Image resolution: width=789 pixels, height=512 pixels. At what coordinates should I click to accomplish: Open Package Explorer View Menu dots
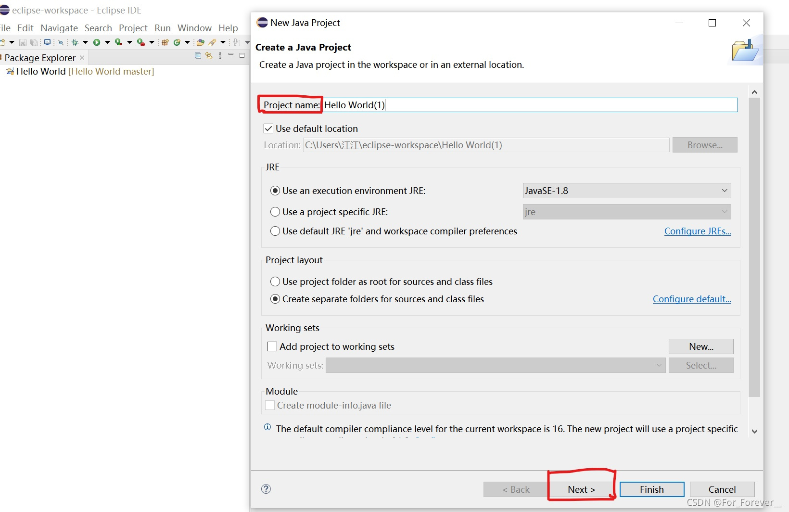[220, 55]
